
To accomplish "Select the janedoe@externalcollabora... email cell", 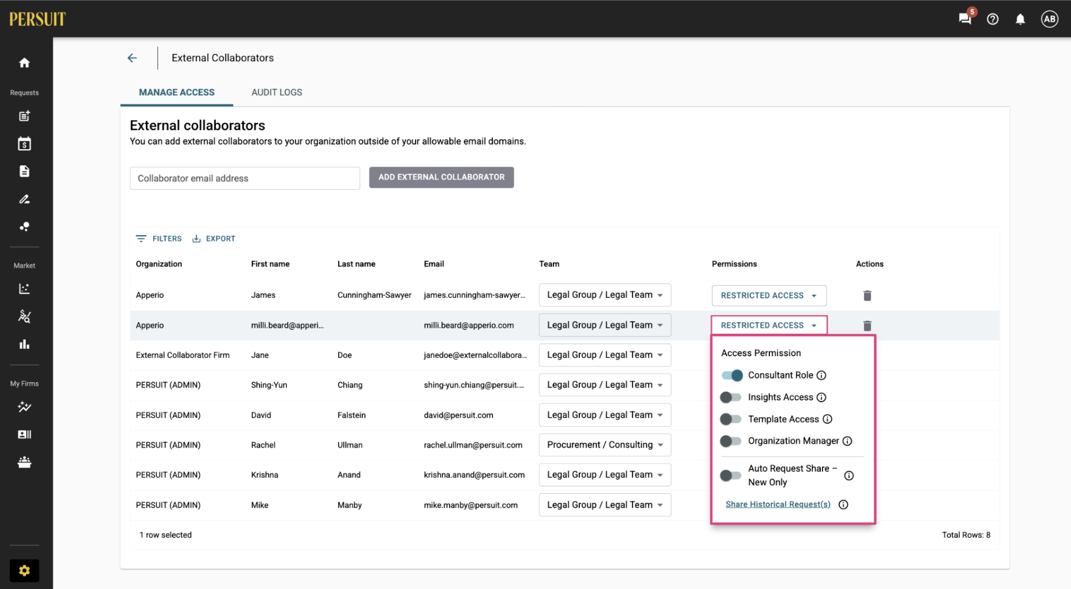I will click(476, 355).
